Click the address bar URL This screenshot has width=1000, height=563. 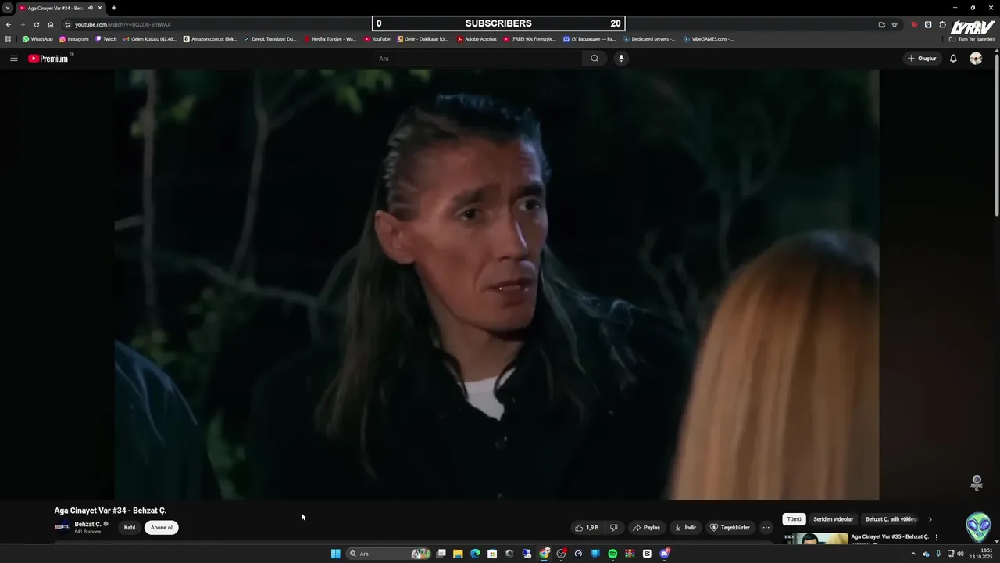tap(123, 25)
